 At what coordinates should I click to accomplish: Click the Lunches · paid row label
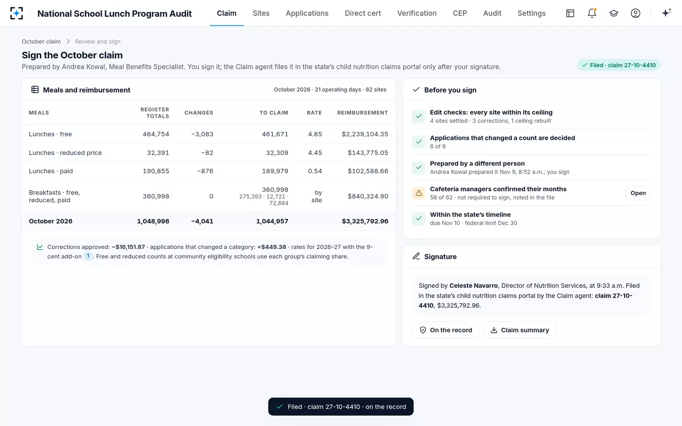tap(51, 171)
